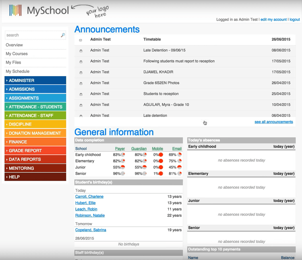
Task: Click Elementary Payer pie chart
Action: (x=123, y=161)
